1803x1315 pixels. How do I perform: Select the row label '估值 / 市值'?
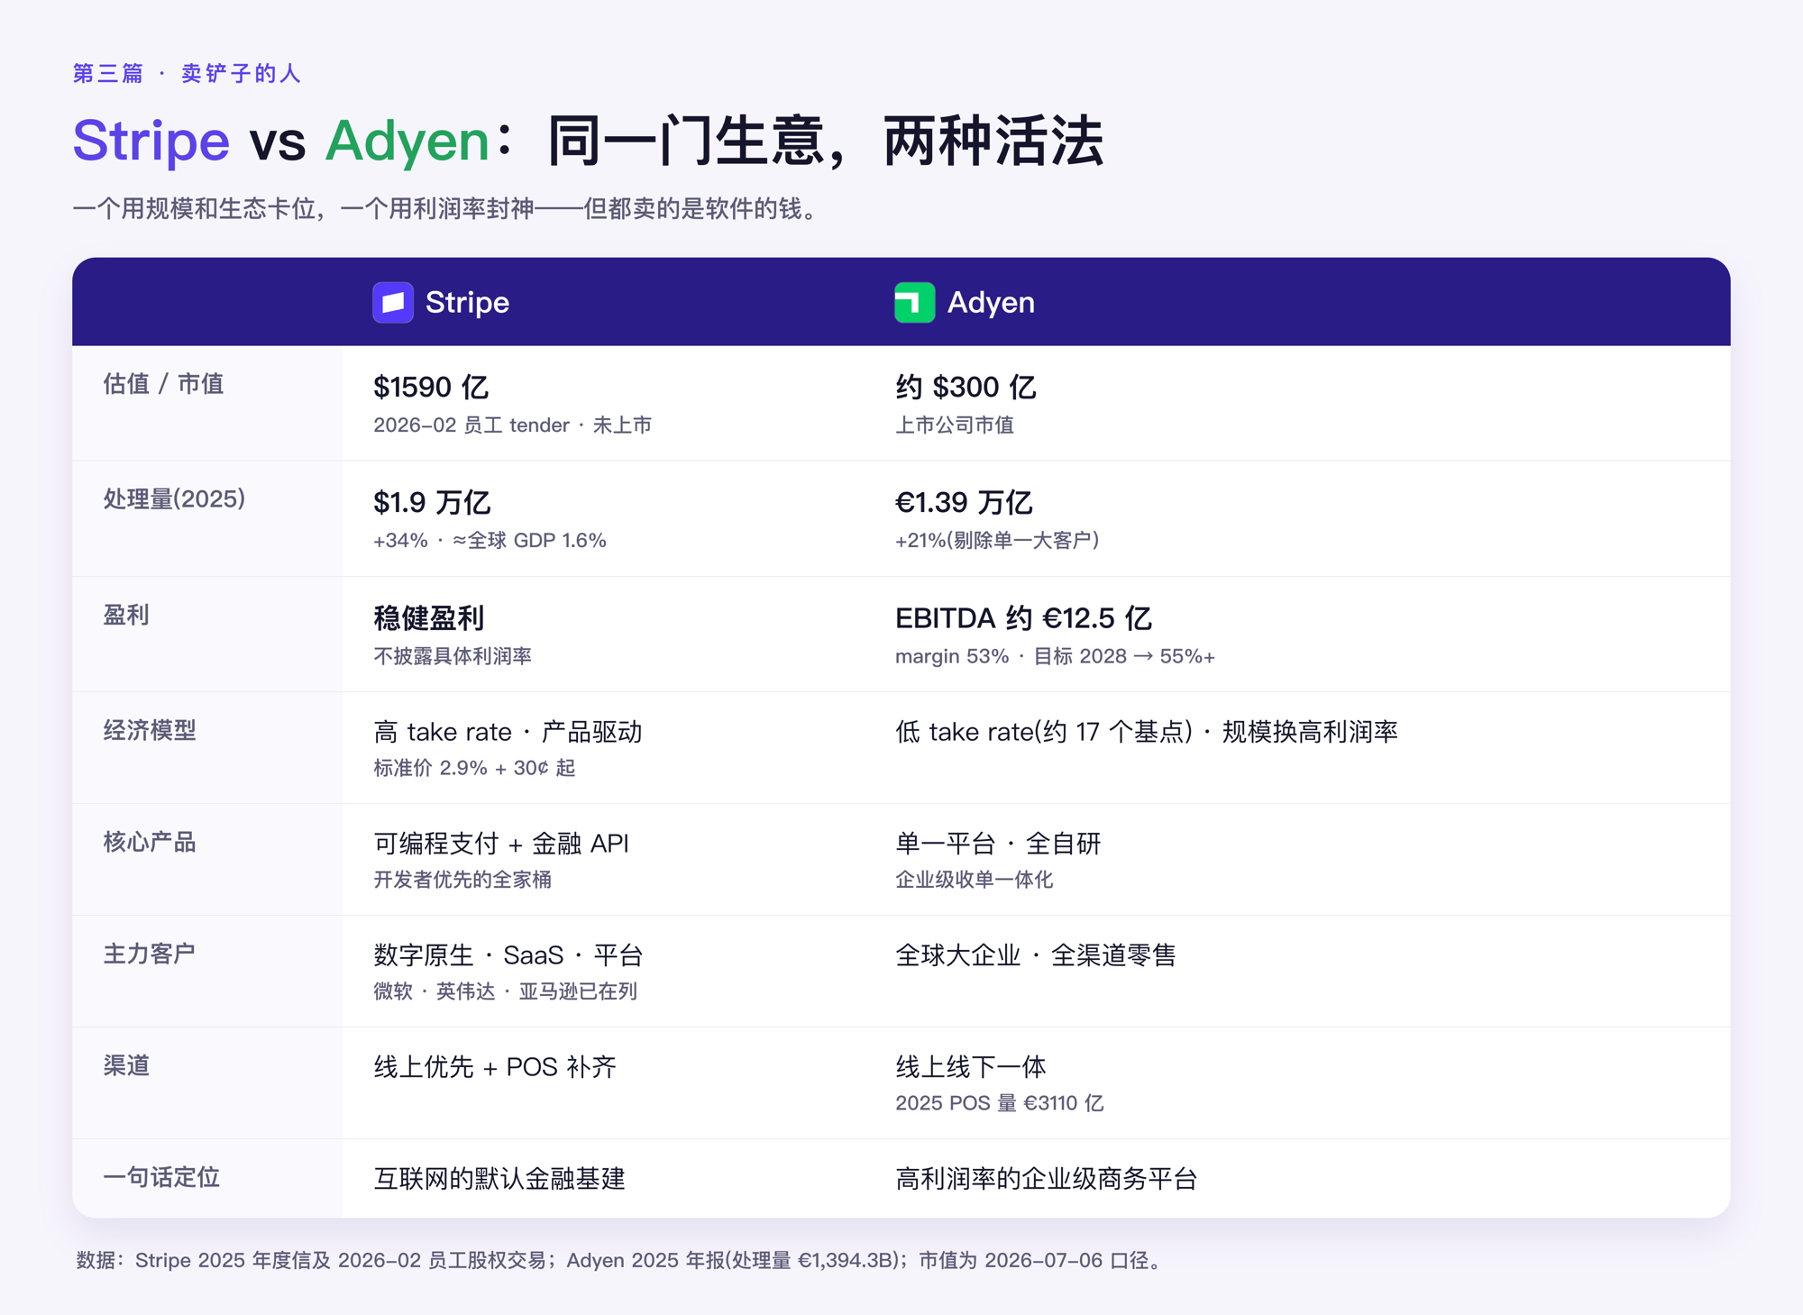click(x=163, y=384)
